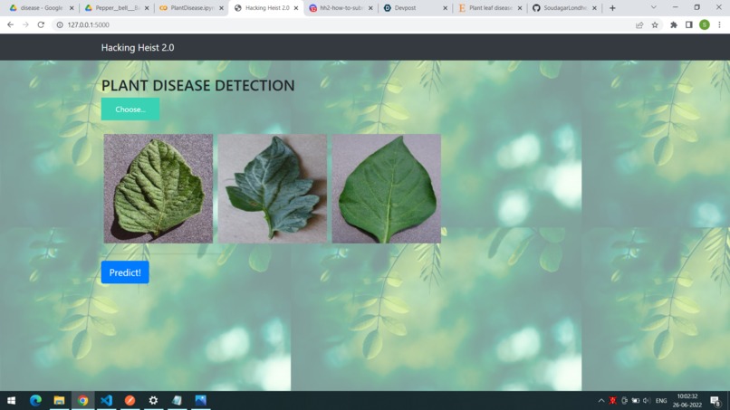View site information icon in address bar
Screen dimensions: 730x410
pyautogui.click(x=60, y=24)
